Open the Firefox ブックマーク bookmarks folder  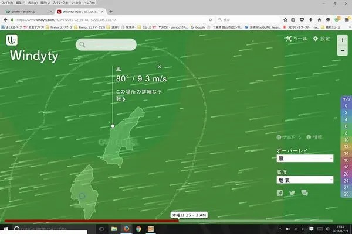tap(59, 27)
